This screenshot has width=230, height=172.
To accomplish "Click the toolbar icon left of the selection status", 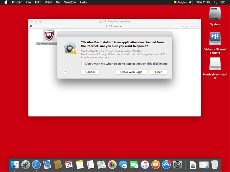I will [31, 26].
